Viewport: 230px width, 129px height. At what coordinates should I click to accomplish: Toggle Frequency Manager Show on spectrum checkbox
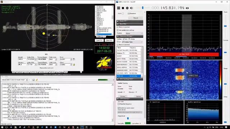118,44
